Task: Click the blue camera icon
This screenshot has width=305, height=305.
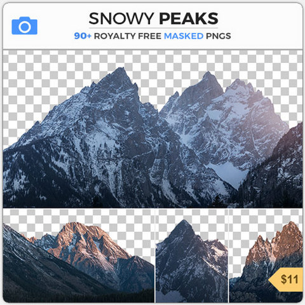Action: pyautogui.click(x=25, y=25)
